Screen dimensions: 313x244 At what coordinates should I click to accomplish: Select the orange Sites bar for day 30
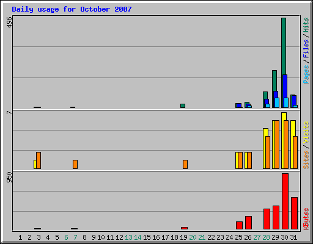[286, 145]
